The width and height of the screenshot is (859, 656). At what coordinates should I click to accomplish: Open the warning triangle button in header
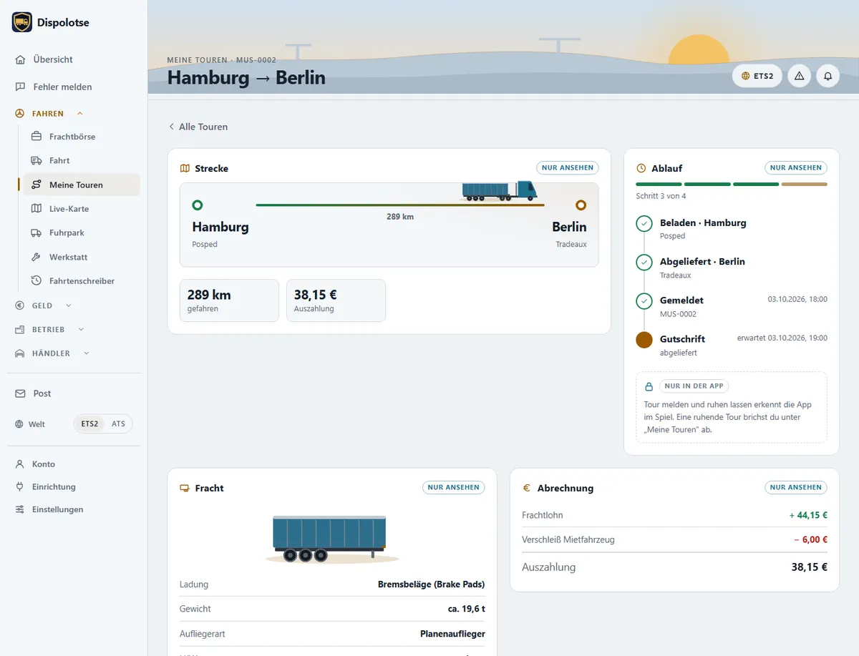click(x=800, y=76)
